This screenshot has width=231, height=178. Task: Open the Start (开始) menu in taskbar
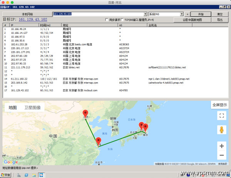(x=6, y=175)
